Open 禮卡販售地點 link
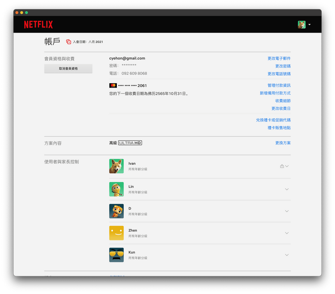Screen dimensions: 335x294 coord(279,128)
